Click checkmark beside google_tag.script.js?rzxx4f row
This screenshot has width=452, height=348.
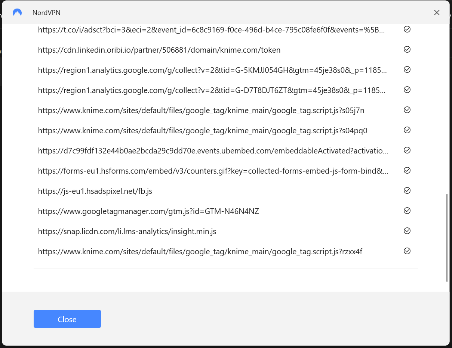click(407, 251)
